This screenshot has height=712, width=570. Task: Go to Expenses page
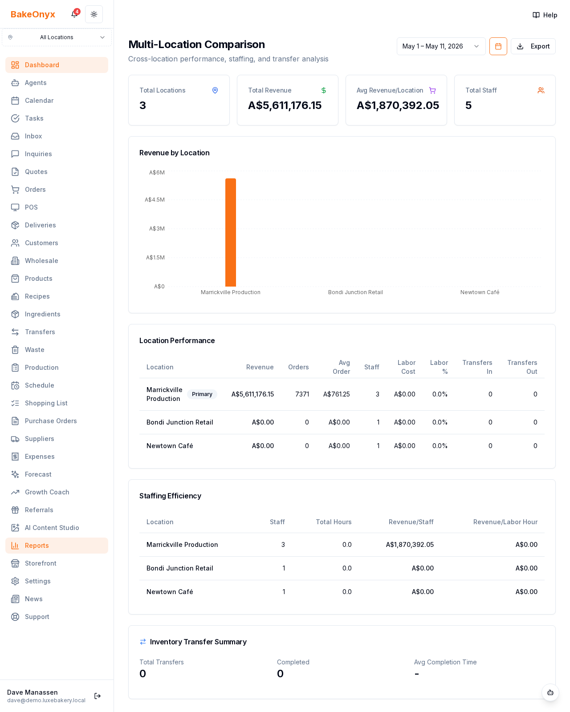coord(57,457)
